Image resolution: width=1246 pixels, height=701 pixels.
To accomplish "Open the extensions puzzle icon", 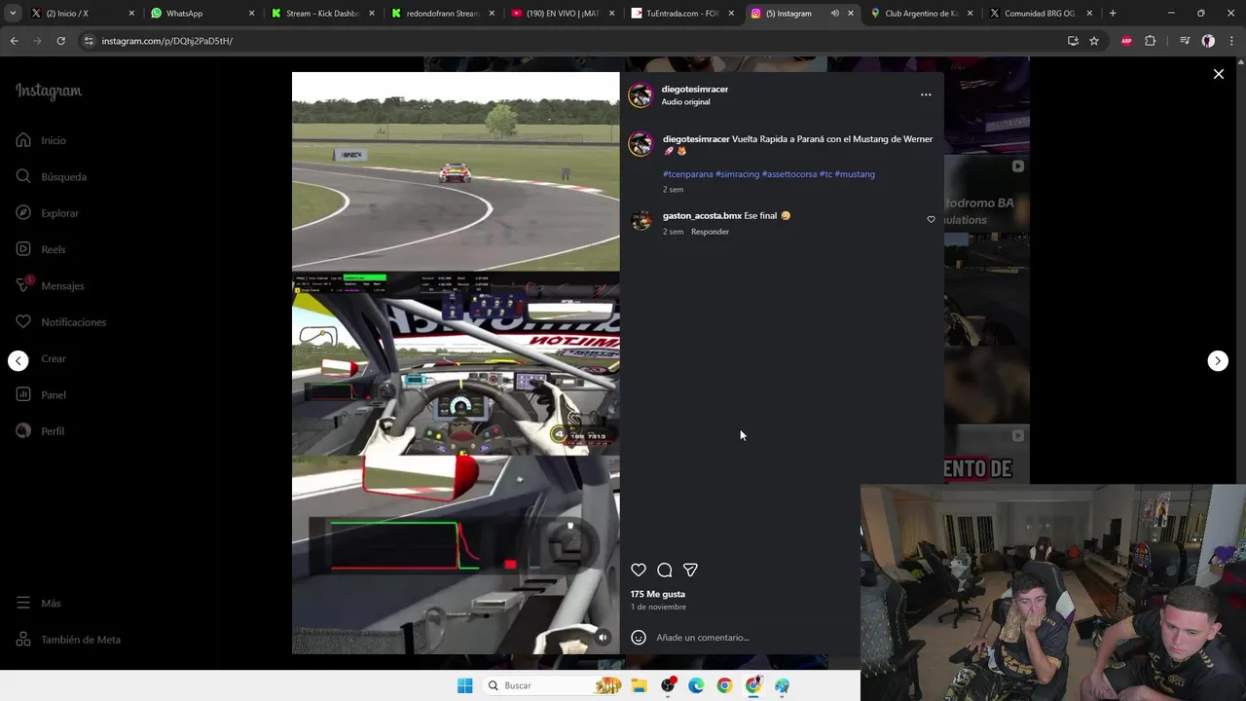I will click(x=1150, y=41).
